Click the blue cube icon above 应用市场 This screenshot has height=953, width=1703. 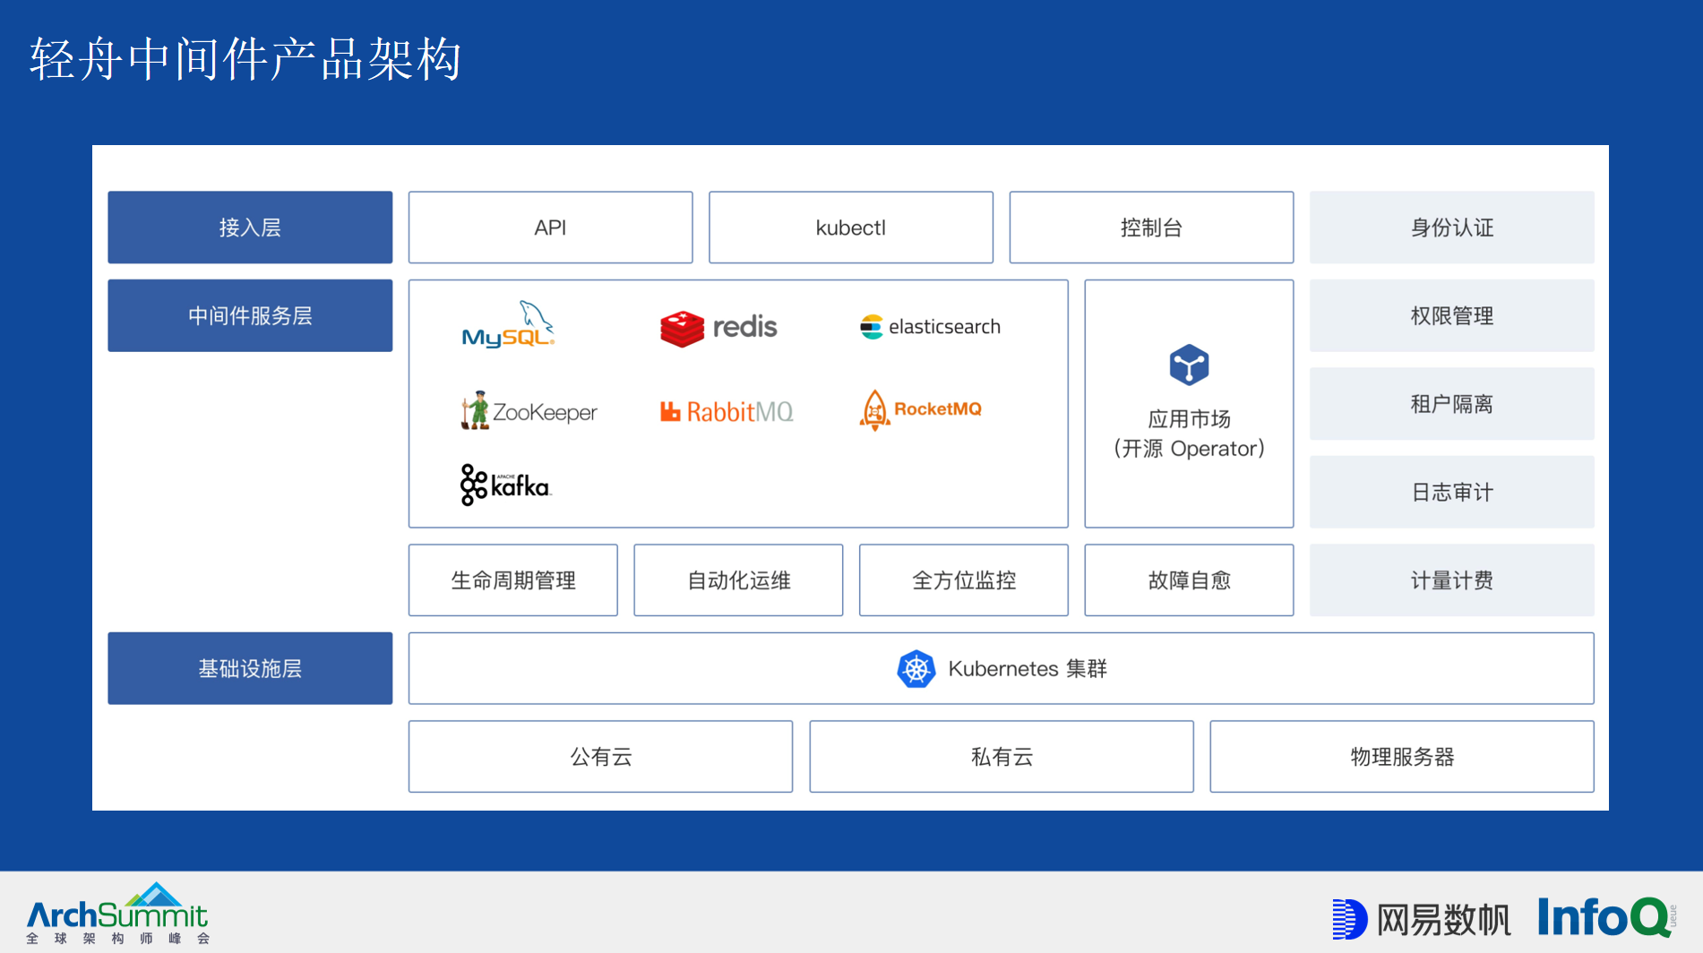point(1189,365)
